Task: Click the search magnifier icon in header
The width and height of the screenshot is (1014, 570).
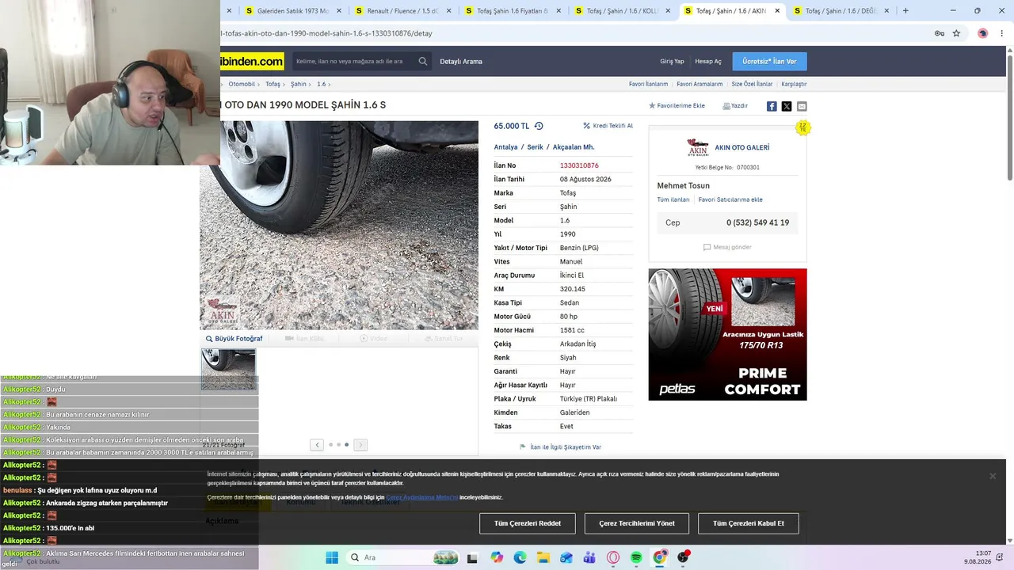Action: point(423,61)
